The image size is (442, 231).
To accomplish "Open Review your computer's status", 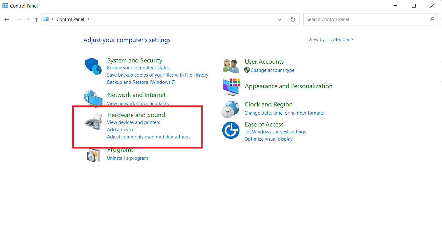I will coord(138,68).
